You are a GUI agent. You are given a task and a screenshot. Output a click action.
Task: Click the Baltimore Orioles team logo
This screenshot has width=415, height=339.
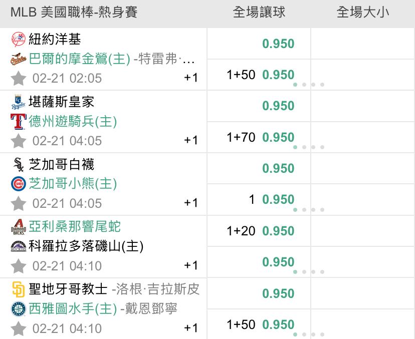18,59
